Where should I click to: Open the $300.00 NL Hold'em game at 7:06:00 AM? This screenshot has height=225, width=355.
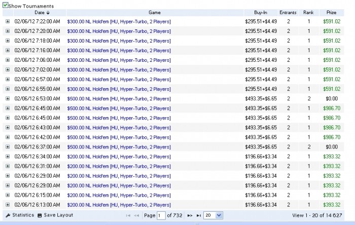coord(119,60)
